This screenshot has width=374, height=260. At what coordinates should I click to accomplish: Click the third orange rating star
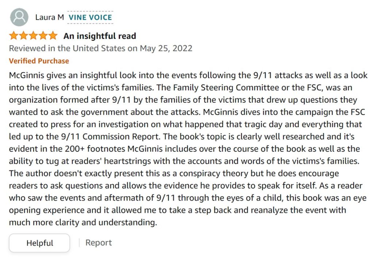pos(33,36)
